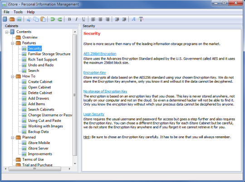Image resolution: width=245 pixels, height=182 pixels.
Task: Select Backup Data tree item
Action: click(38, 132)
